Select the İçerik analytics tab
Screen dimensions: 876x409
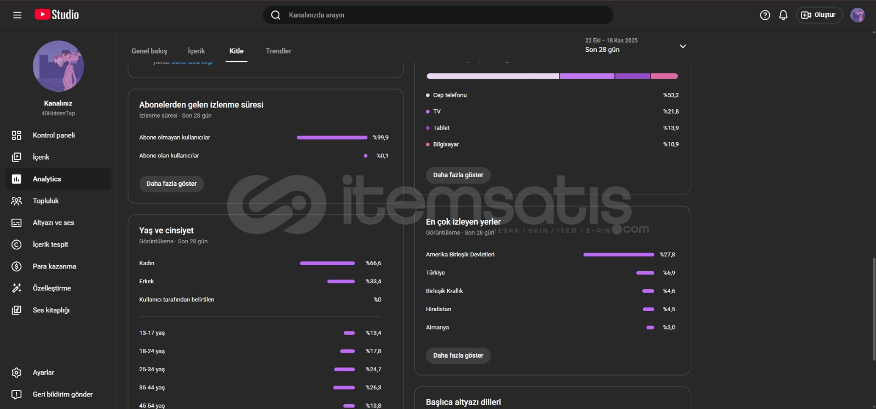click(x=196, y=51)
